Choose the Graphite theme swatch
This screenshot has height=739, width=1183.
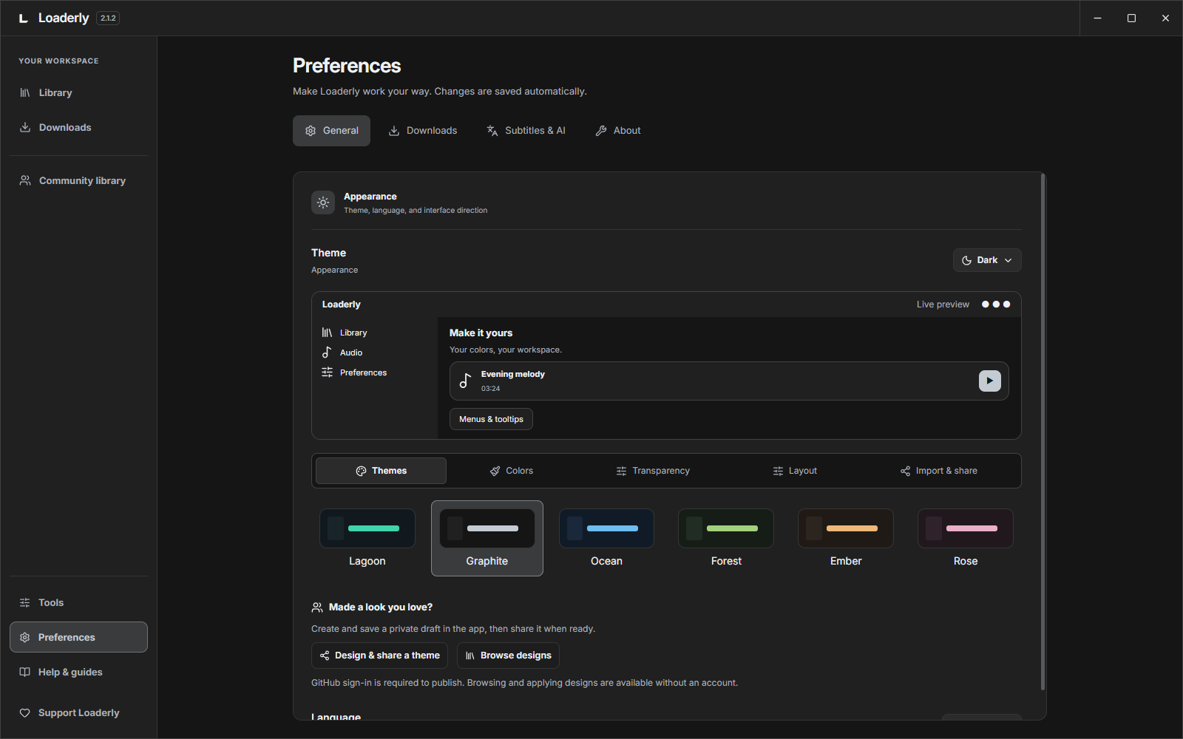coord(487,539)
